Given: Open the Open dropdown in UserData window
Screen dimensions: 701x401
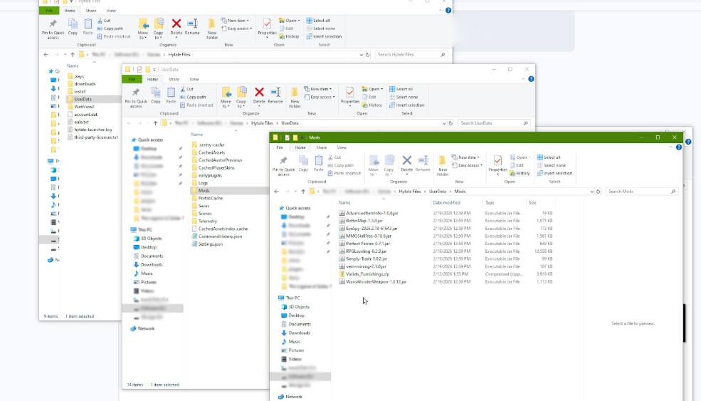Looking at the screenshot, I should tap(372, 89).
